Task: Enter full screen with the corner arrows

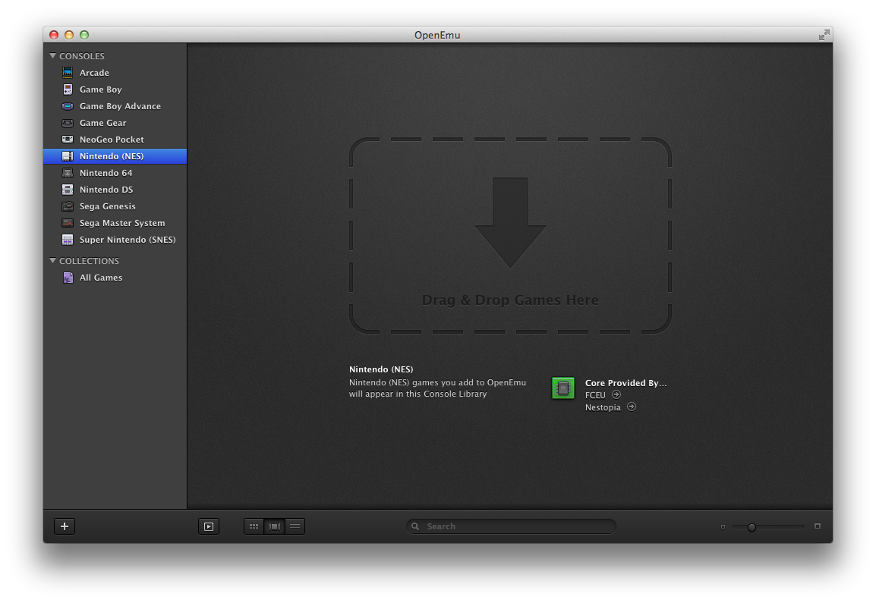Action: click(x=824, y=35)
